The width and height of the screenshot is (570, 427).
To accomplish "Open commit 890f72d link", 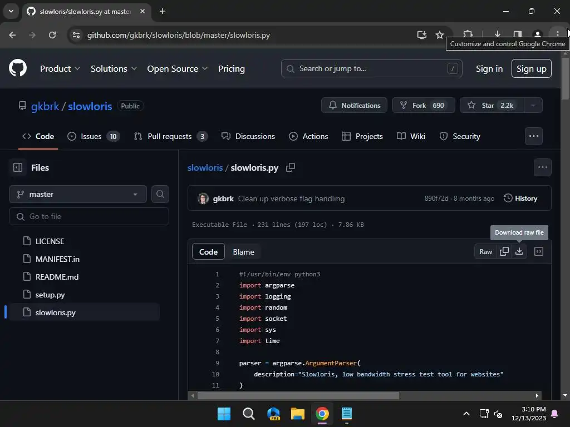I will [x=436, y=198].
